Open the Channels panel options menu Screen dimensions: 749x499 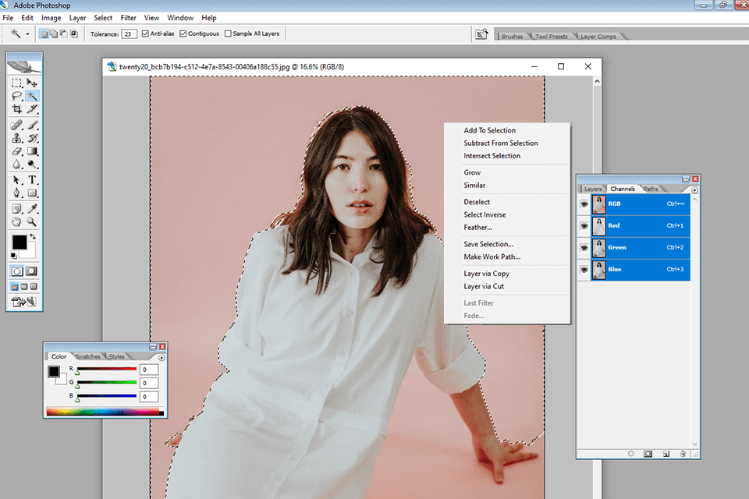[694, 189]
